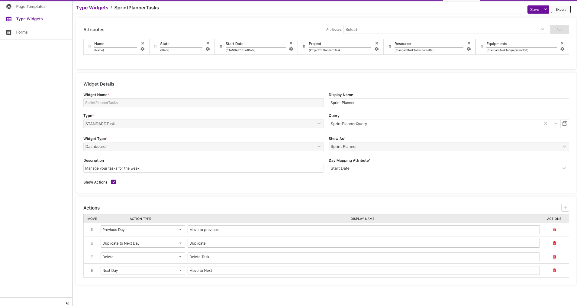Click the Forms list icon

9,32
